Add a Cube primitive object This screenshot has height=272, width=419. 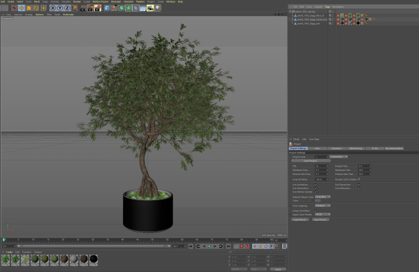107,8
